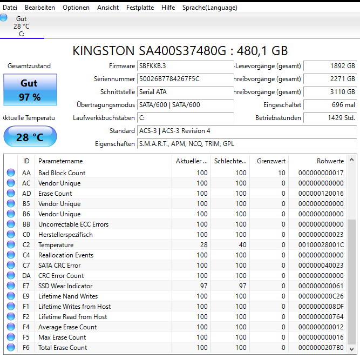Click status orb for Lifetime Read from Host
The height and width of the screenshot is (358, 360).
11,316
